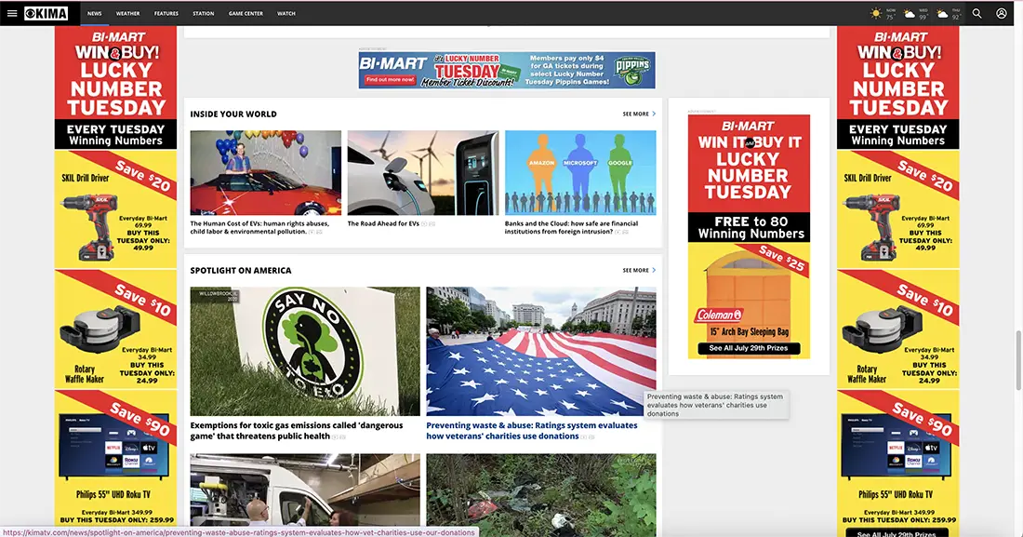1023x537 pixels.
Task: Click Find out more now on banner
Action: pos(391,80)
